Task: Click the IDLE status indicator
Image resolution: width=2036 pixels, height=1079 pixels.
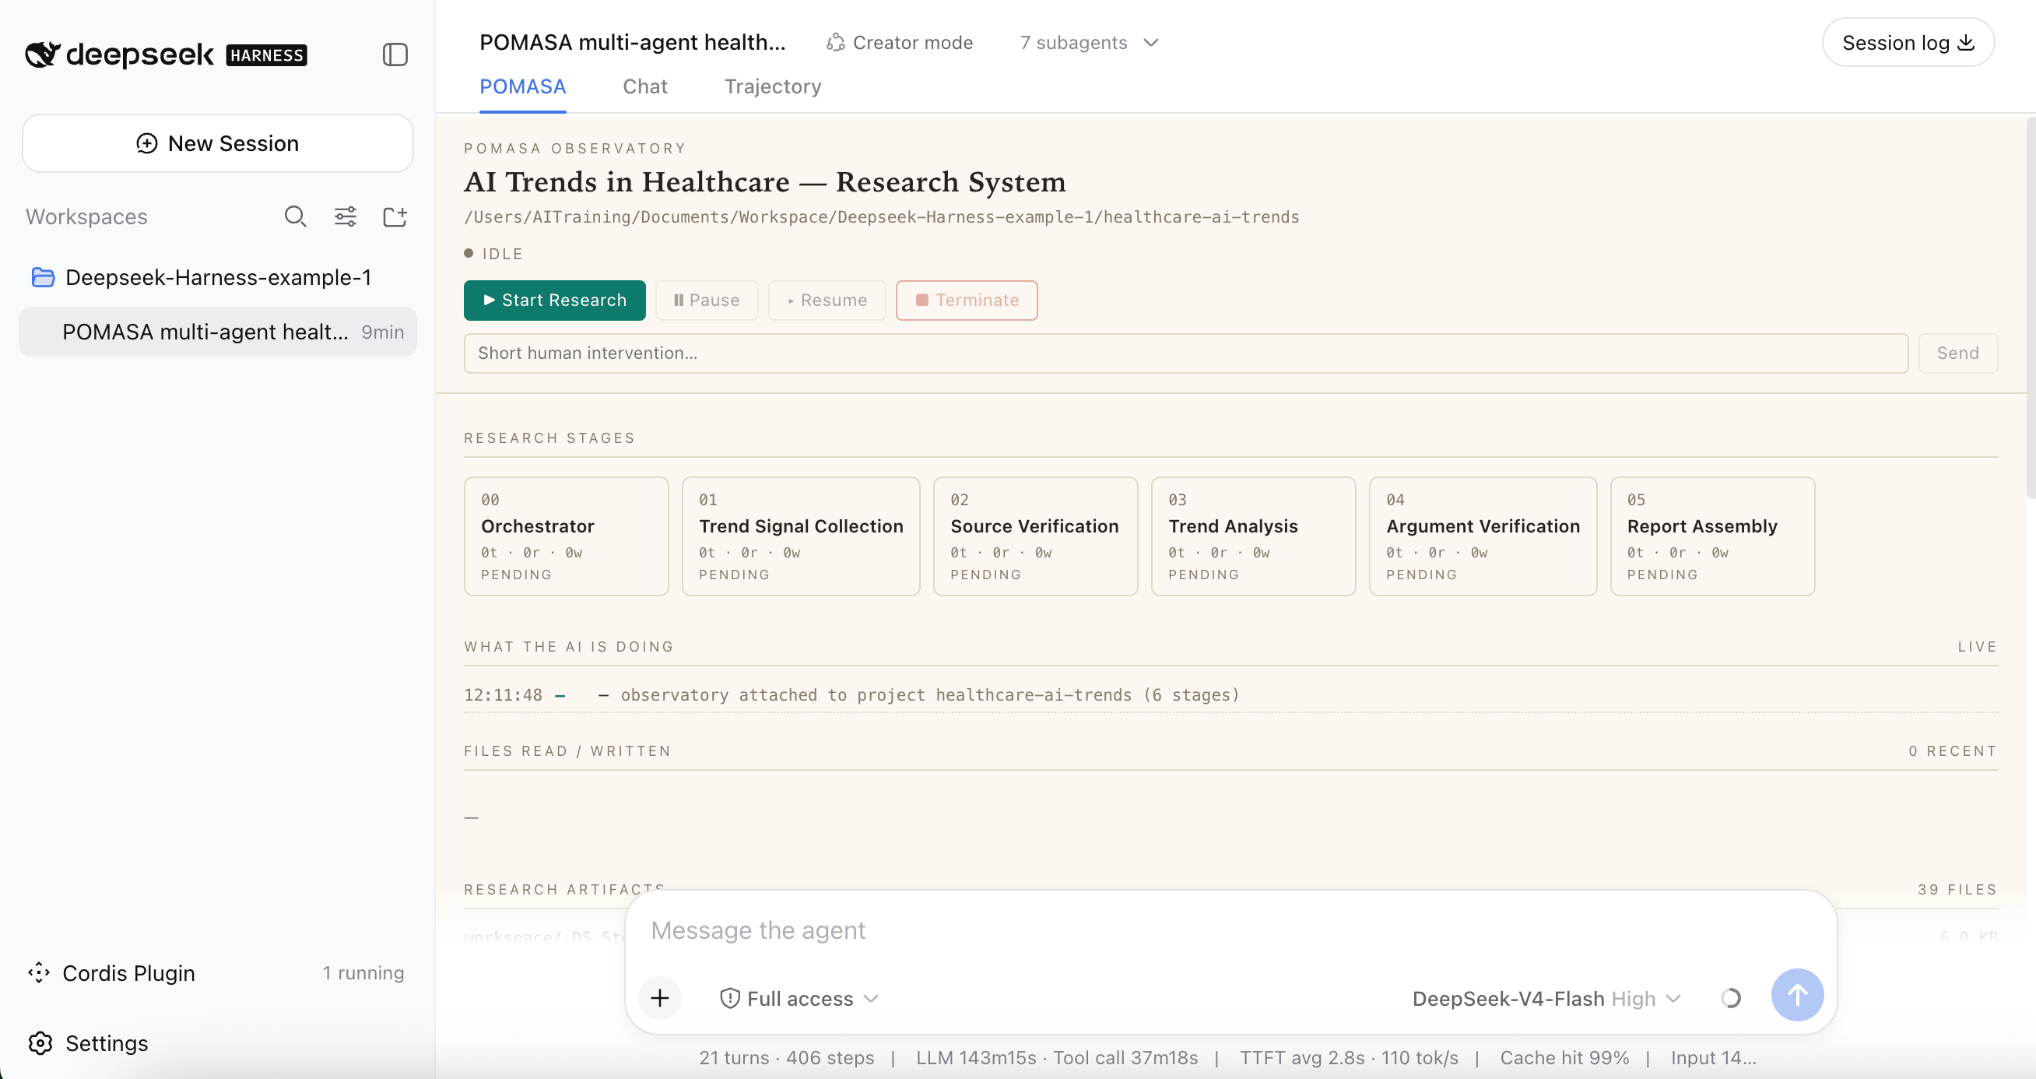Action: 493,254
